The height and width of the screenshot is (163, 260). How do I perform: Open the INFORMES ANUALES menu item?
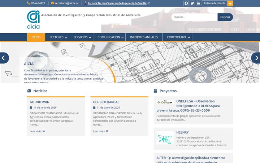[144, 37]
